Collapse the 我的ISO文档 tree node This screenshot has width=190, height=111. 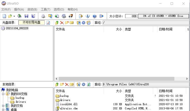(3, 94)
